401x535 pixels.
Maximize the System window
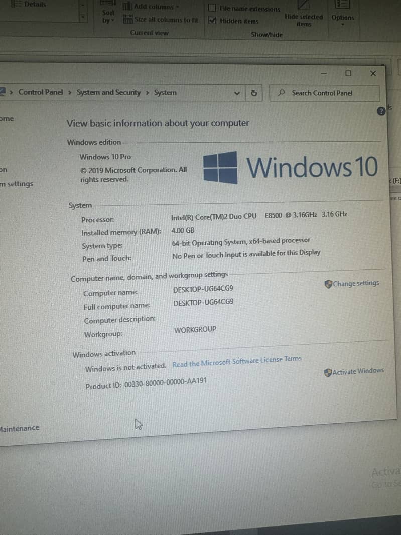click(x=348, y=73)
